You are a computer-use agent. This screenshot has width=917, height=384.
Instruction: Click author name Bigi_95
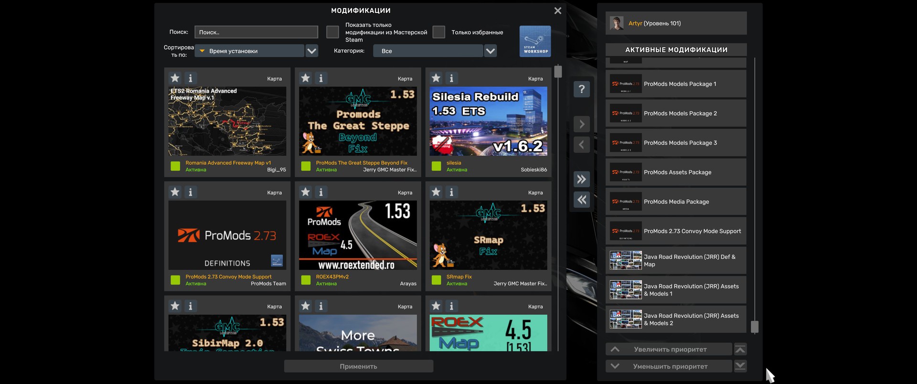click(x=277, y=170)
